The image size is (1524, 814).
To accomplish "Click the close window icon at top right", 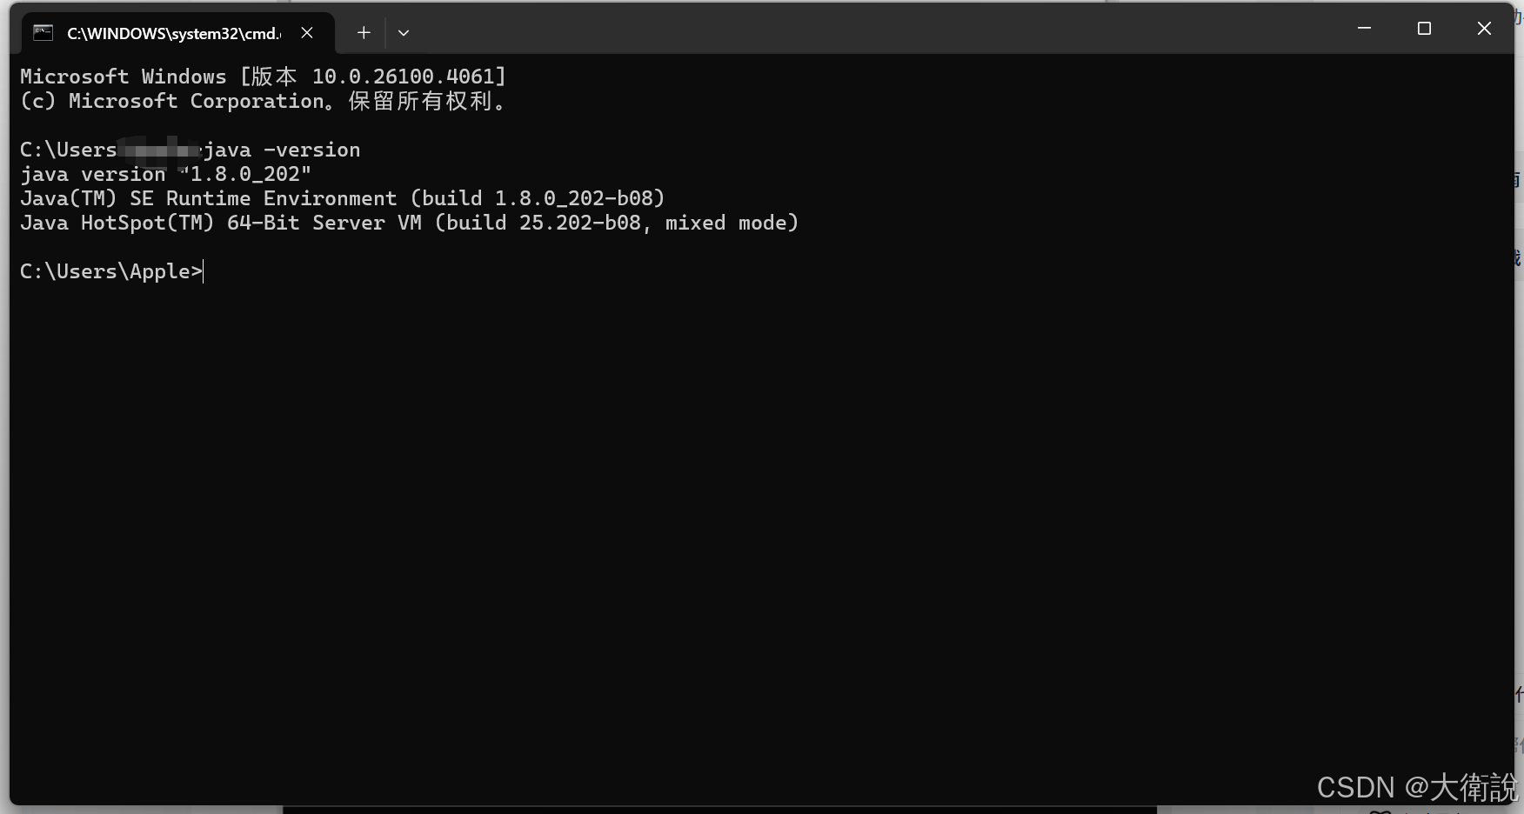I will tap(1483, 27).
